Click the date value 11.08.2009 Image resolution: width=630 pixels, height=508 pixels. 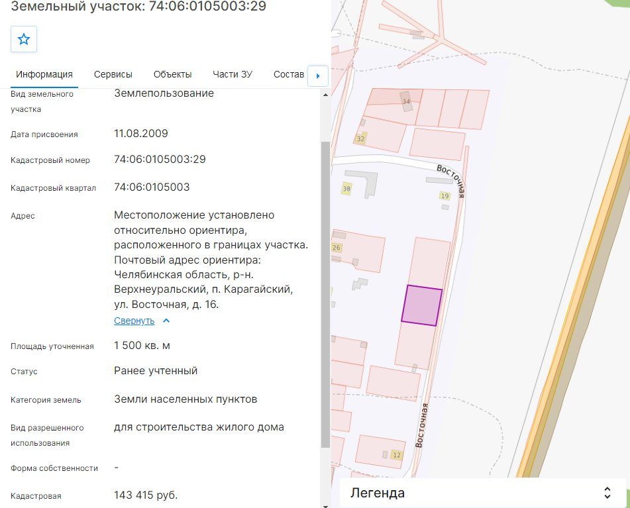(x=141, y=133)
